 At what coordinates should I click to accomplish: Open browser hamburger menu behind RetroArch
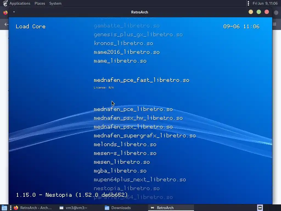(274, 24)
